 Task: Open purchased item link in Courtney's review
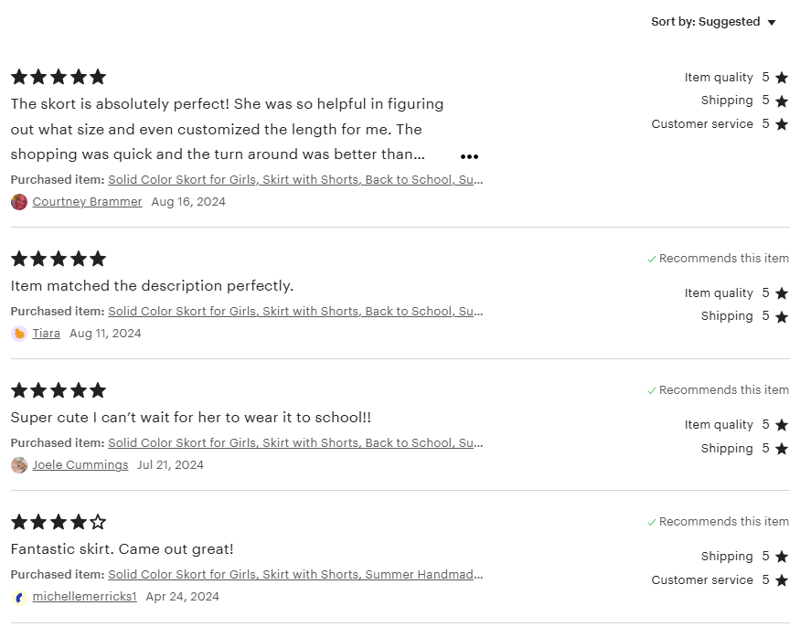coord(295,180)
